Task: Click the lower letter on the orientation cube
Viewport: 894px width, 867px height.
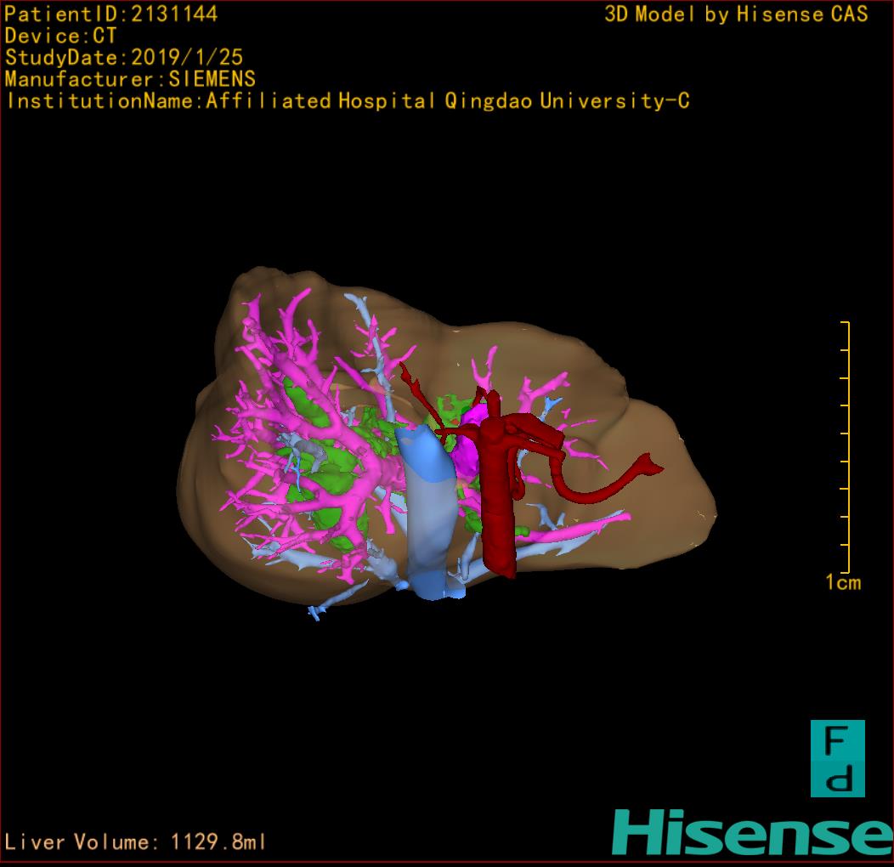Action: (837, 779)
